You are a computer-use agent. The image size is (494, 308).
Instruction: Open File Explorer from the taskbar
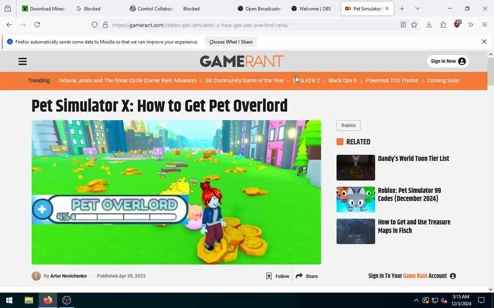pos(29,300)
